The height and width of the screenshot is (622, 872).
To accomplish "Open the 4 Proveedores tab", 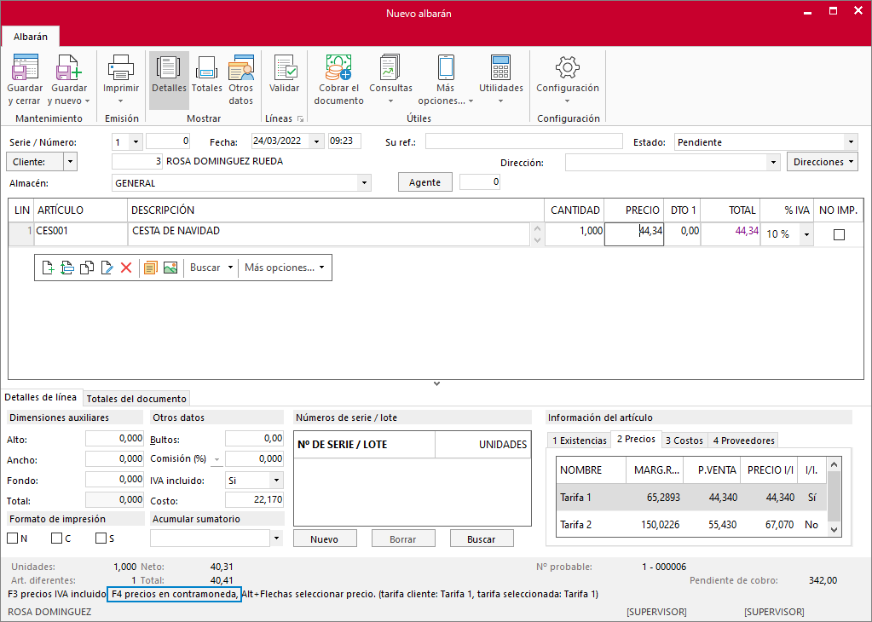I will [x=743, y=441].
